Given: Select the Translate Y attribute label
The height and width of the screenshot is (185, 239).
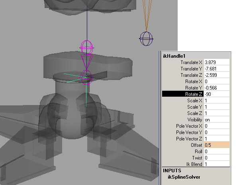Looking at the screenshot, I should coord(191,69).
